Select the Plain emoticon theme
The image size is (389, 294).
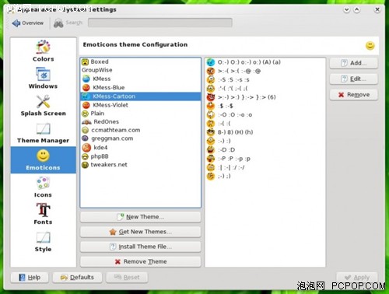[141, 114]
